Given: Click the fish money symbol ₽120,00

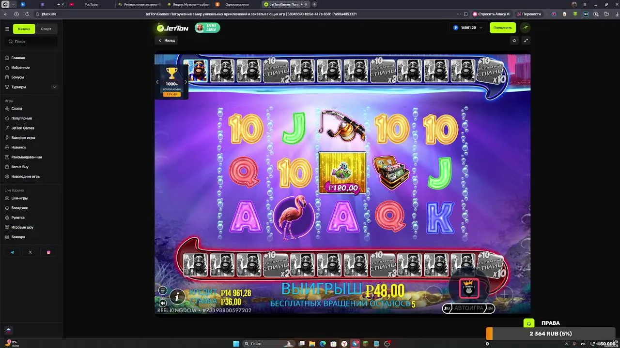Looking at the screenshot, I should click(x=342, y=173).
